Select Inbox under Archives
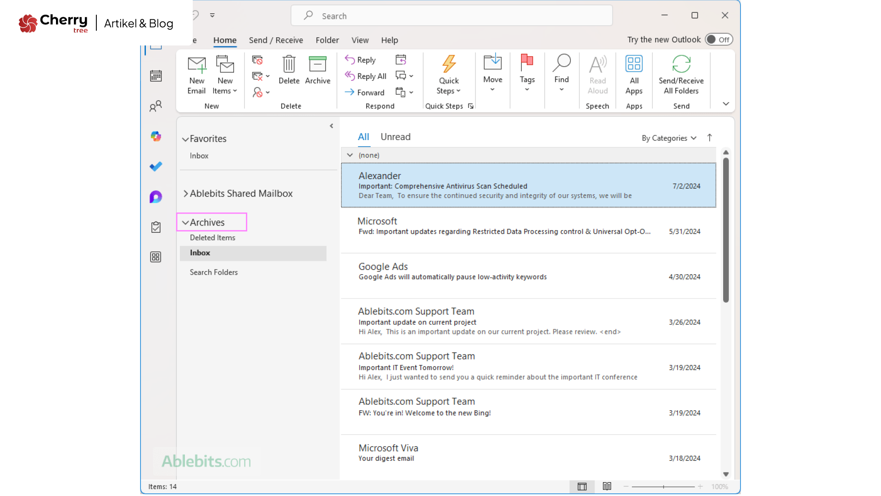This screenshot has width=881, height=496. coord(253,253)
